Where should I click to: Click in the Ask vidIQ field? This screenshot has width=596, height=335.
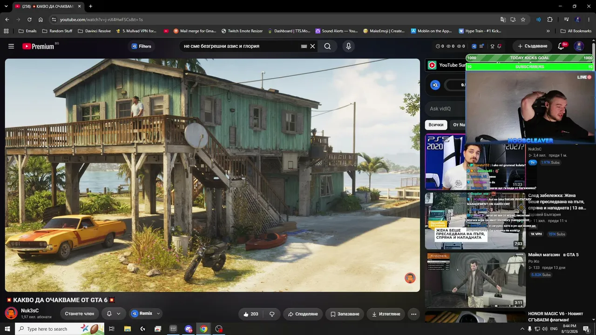pyautogui.click(x=446, y=109)
